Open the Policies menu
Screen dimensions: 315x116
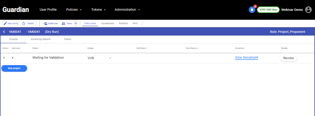[74, 10]
